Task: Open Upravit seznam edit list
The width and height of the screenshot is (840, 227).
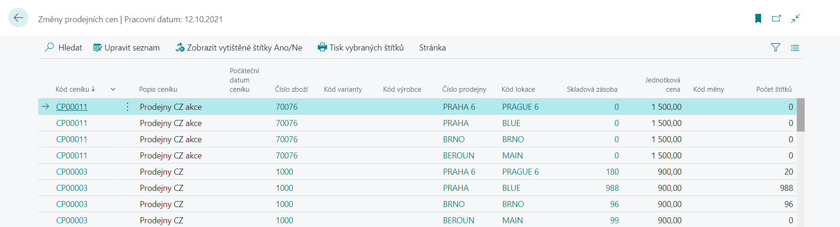Action: coord(126,47)
